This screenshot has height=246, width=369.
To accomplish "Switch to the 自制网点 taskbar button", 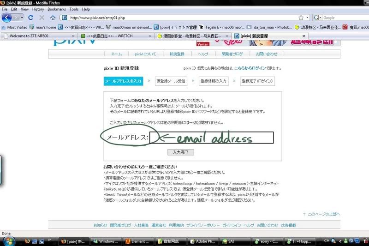I will [170, 241].
